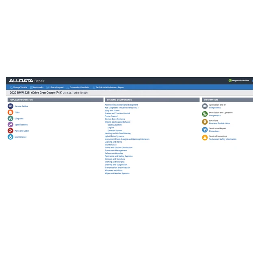The height and width of the screenshot is (260, 260).
Task: Select the Cooling System sub-item
Action: pyautogui.click(x=115, y=125)
